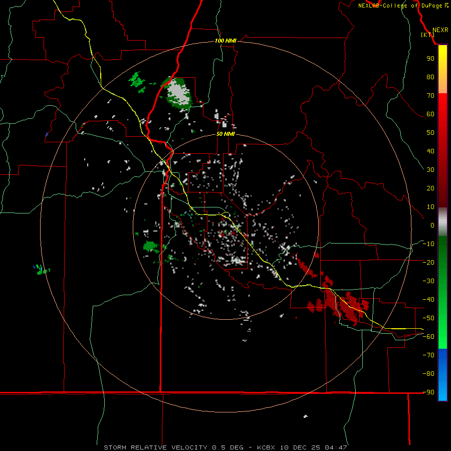Viewport: 451px width, 451px height.
Task: Pick the gray zero-velocity segment of the color bar
Action: [442, 222]
